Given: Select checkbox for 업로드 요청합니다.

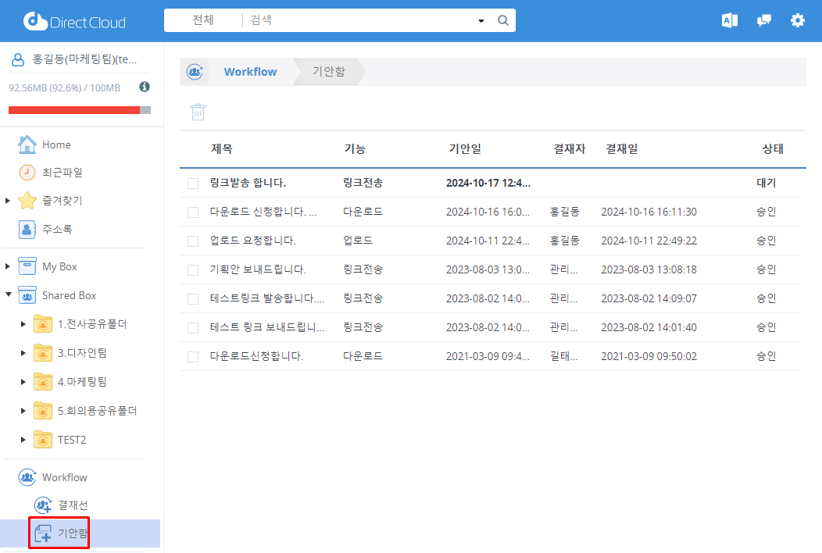Looking at the screenshot, I should 193,241.
